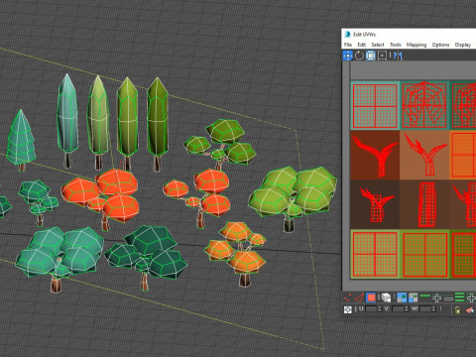This screenshot has height=357, width=476.
Task: Click the Shrink Loop minus icon
Action: [x=448, y=298]
